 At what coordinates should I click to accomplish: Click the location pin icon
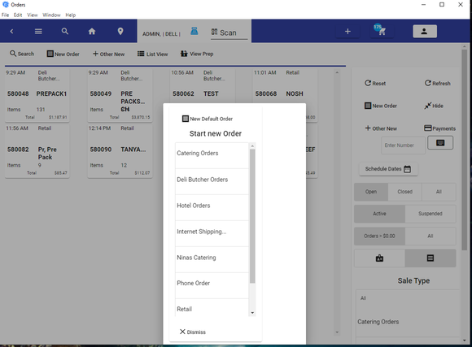[x=120, y=31]
